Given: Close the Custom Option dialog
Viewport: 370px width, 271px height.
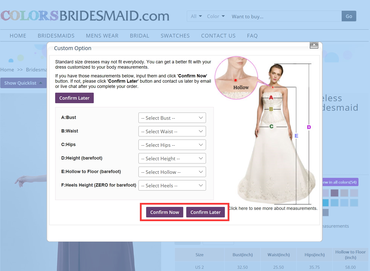Looking at the screenshot, I should point(314,45).
